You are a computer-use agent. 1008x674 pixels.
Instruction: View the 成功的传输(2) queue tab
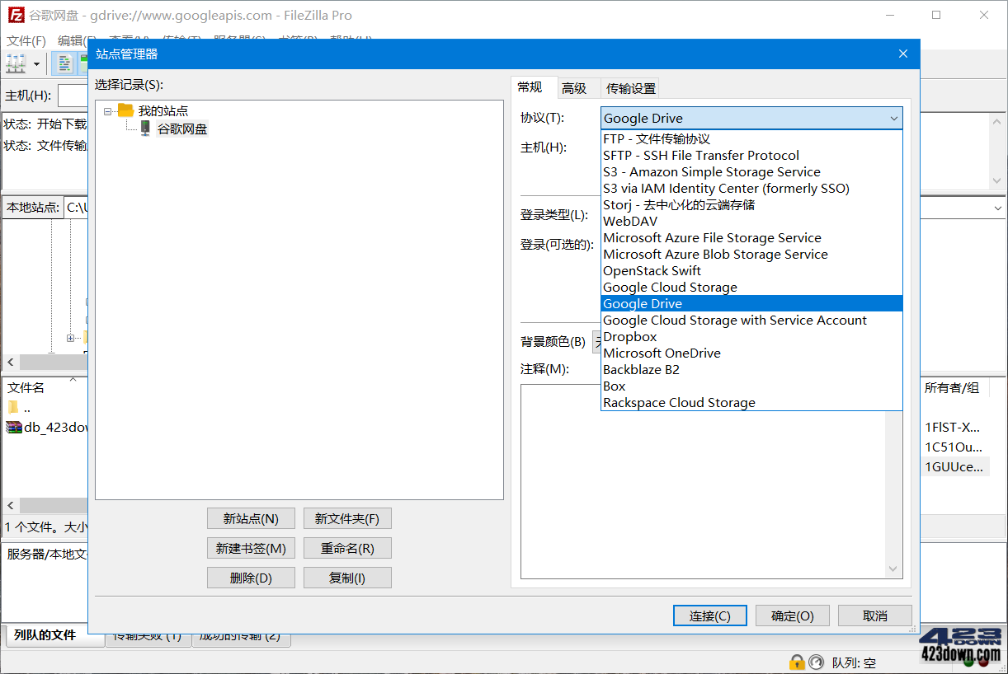click(x=242, y=635)
